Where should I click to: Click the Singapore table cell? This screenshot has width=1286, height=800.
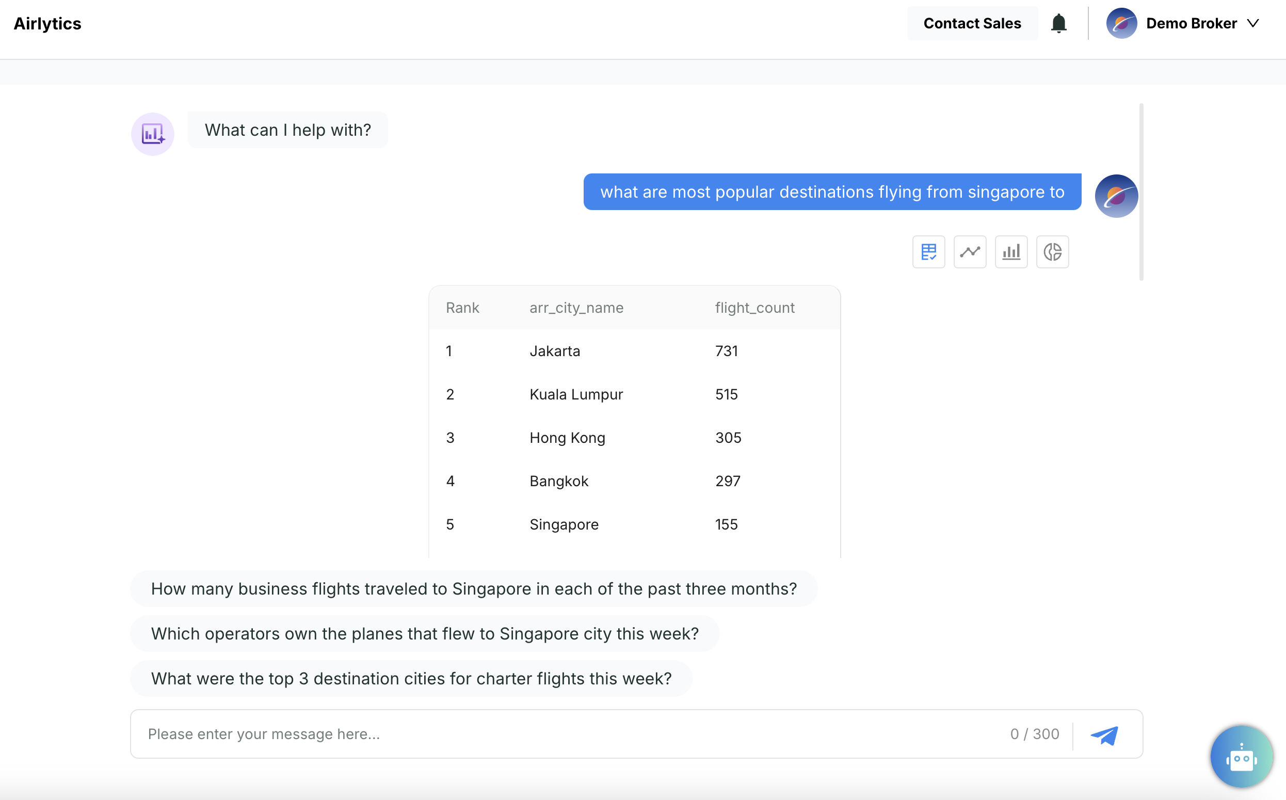pos(564,525)
